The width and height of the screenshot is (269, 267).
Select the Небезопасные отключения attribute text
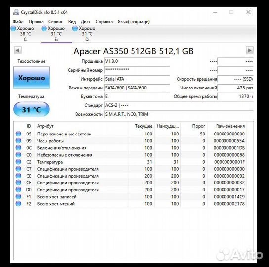65,155
